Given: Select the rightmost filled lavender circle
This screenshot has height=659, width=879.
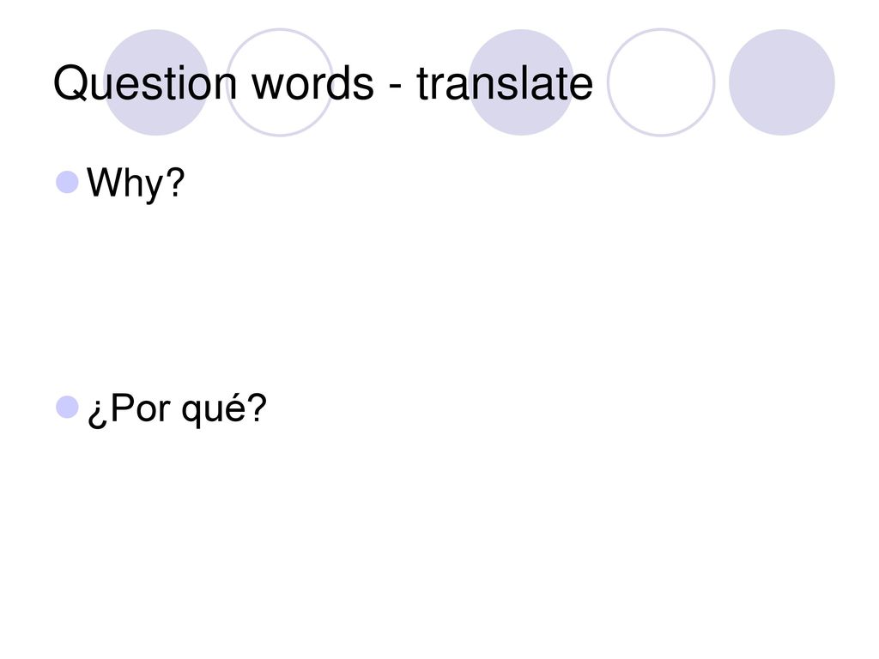Looking at the screenshot, I should coord(782,82).
